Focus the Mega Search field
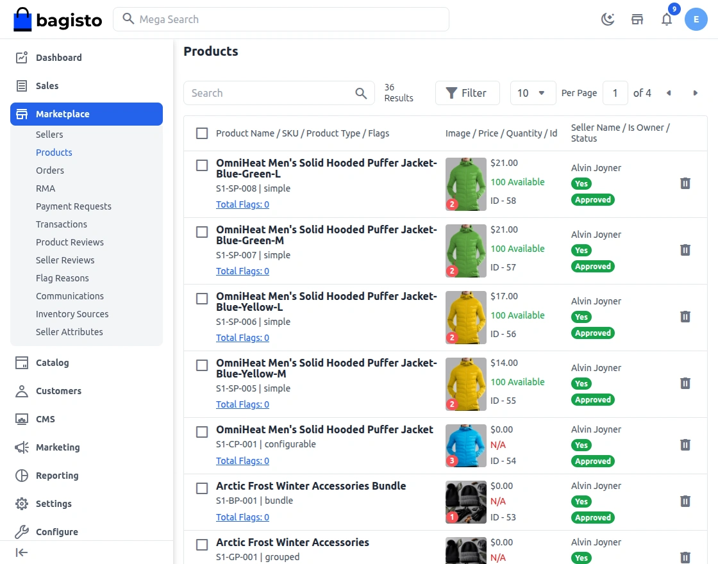 point(282,19)
